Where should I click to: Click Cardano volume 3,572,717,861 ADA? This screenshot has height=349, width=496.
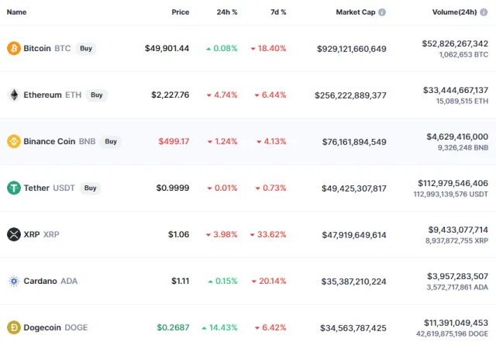[457, 288]
